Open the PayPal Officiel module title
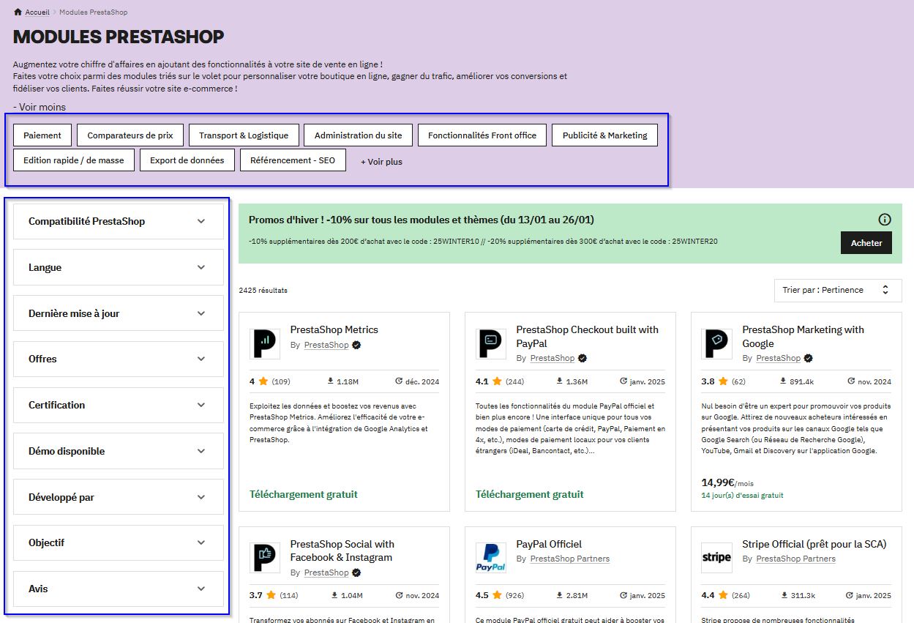The height and width of the screenshot is (623, 914). [550, 544]
